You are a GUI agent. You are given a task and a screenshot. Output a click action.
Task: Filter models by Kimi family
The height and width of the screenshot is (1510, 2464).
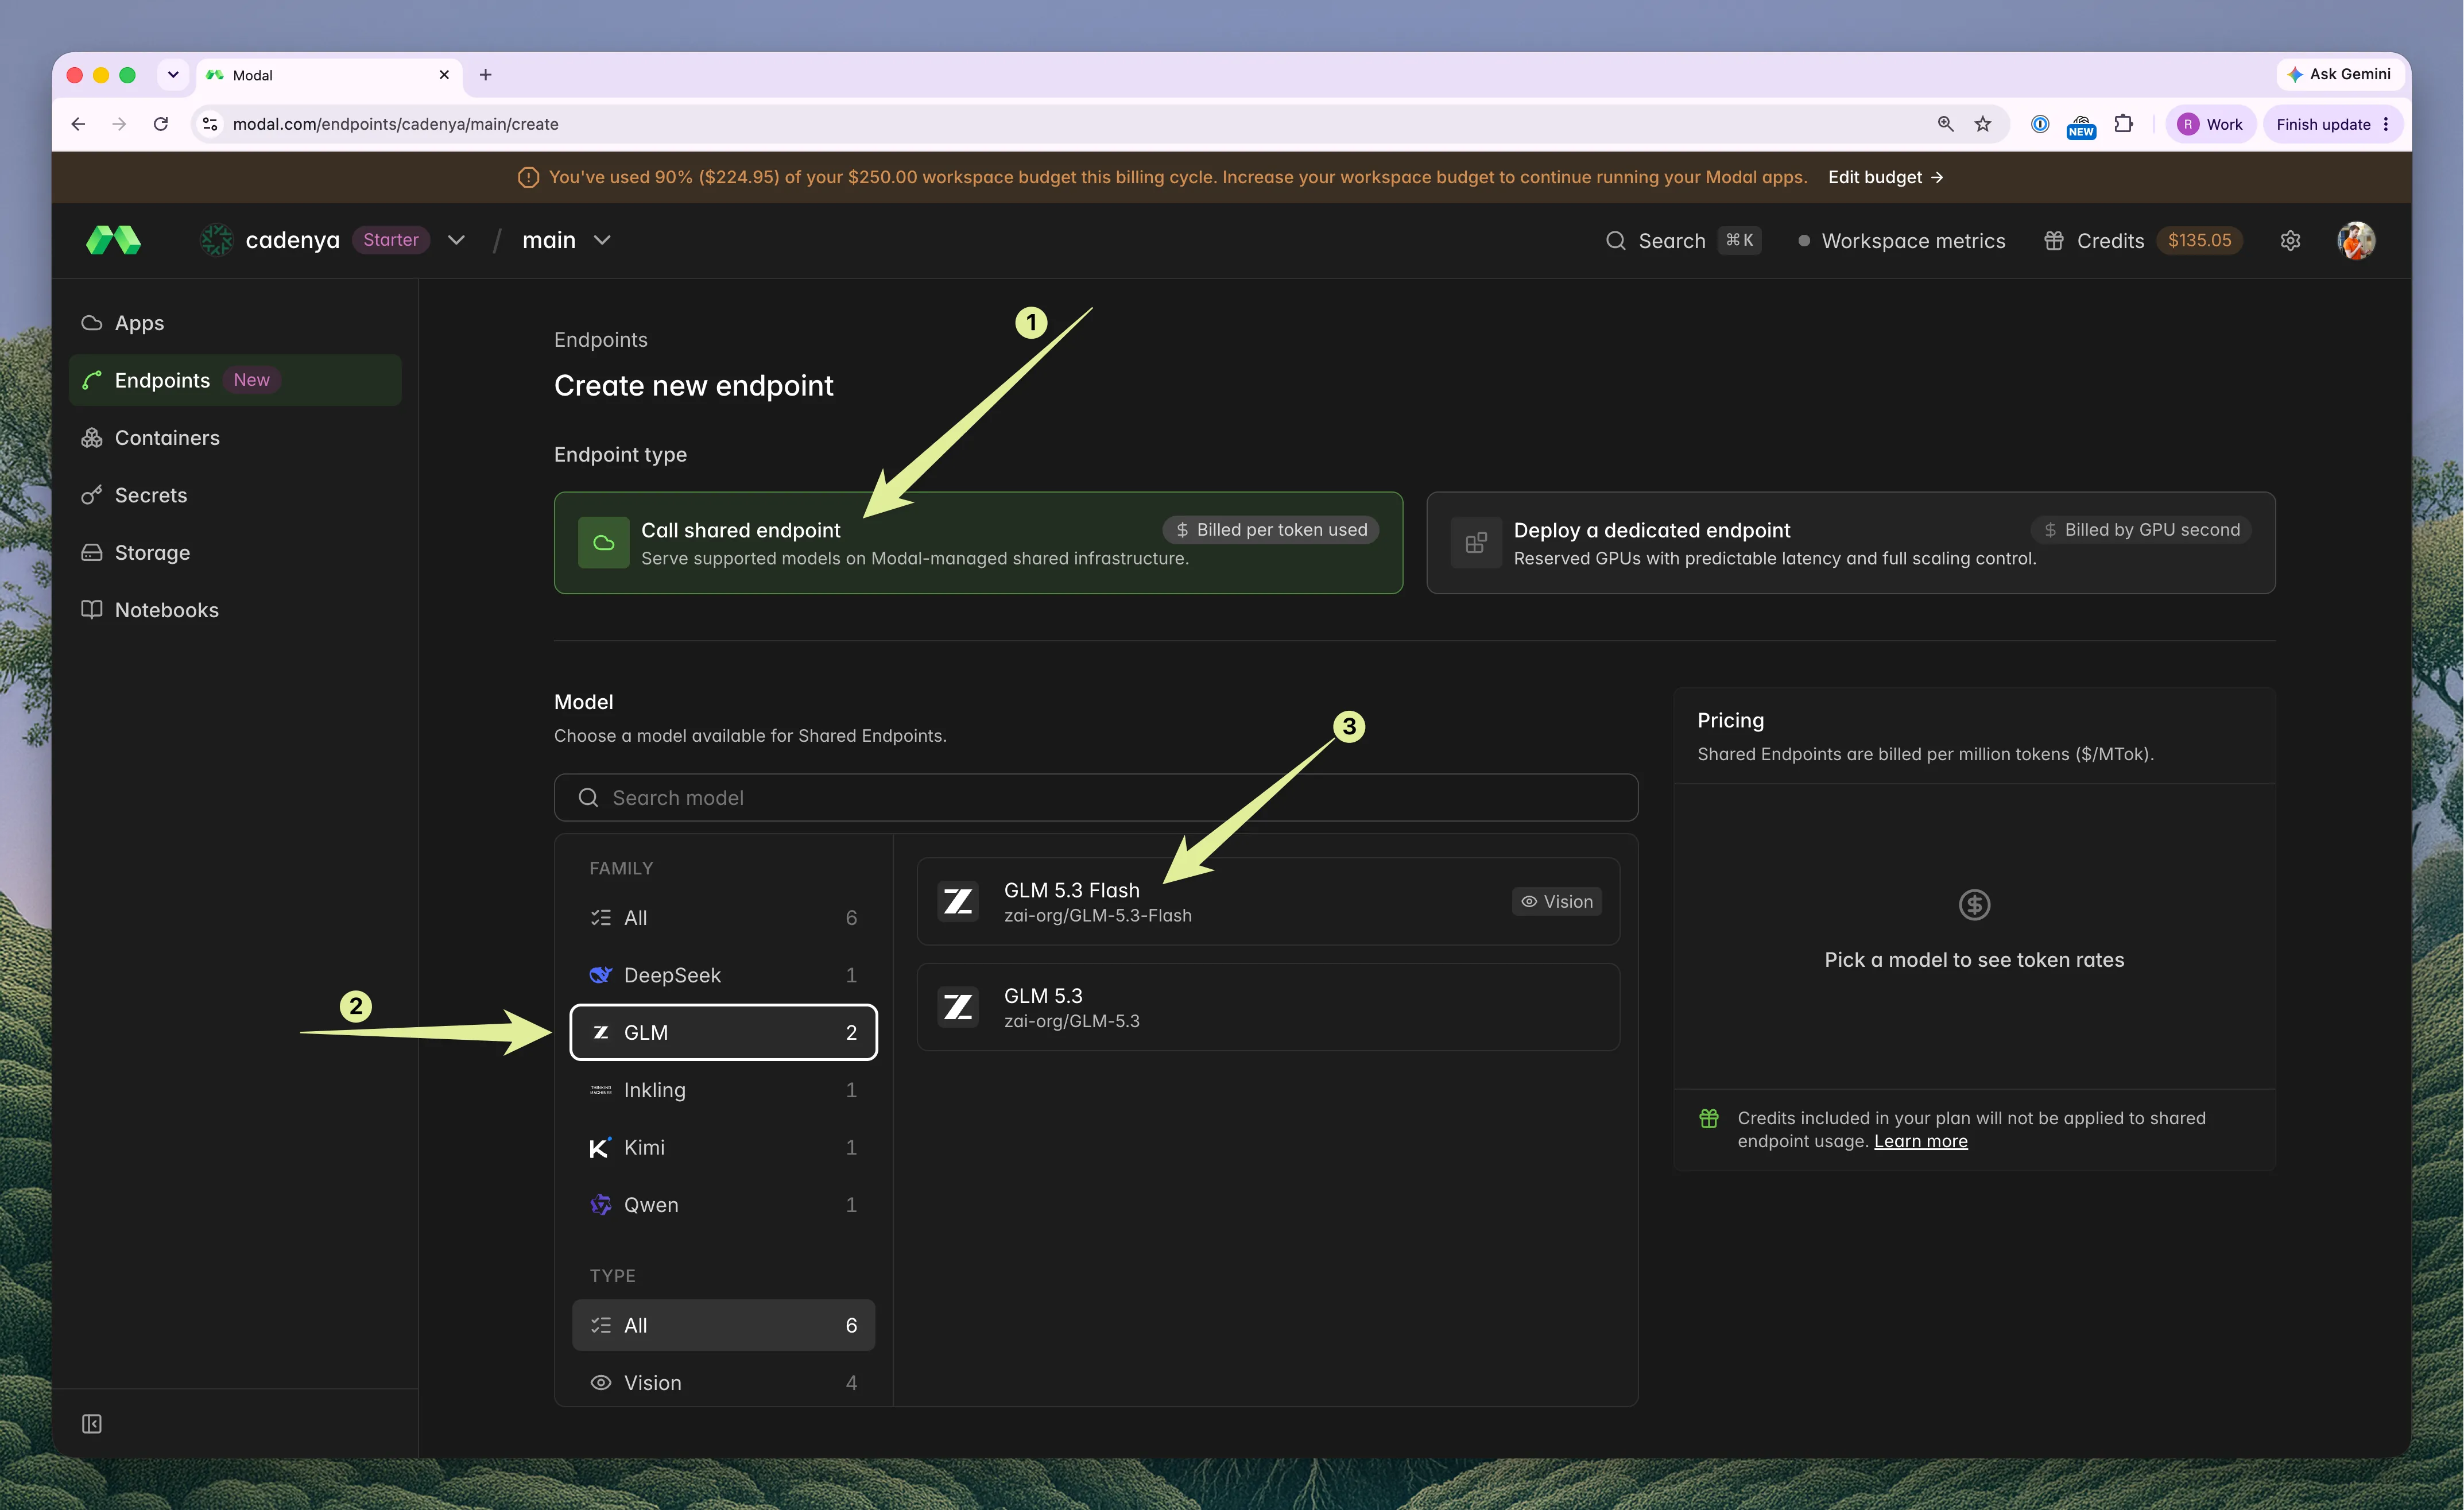(723, 1147)
